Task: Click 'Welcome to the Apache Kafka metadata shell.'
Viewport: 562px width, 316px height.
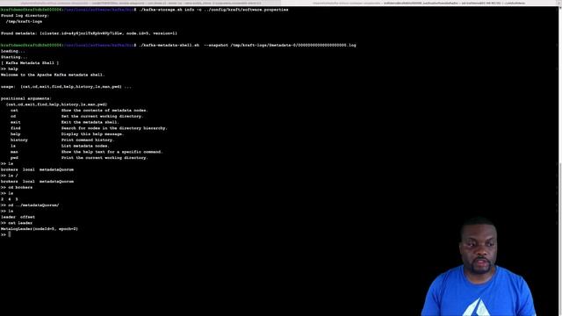Action: [53, 75]
